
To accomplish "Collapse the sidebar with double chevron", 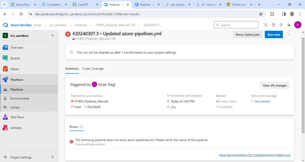I will (x=53, y=157).
